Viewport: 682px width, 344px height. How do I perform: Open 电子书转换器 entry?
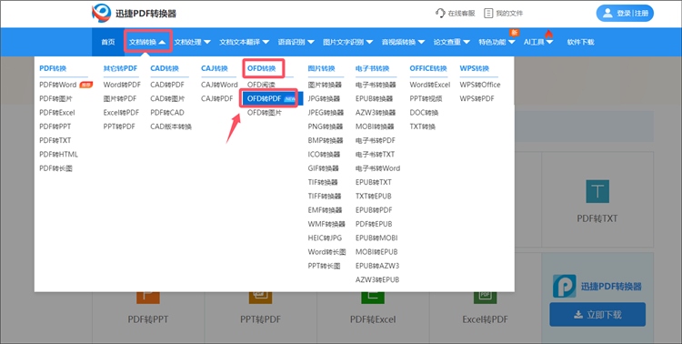376,85
